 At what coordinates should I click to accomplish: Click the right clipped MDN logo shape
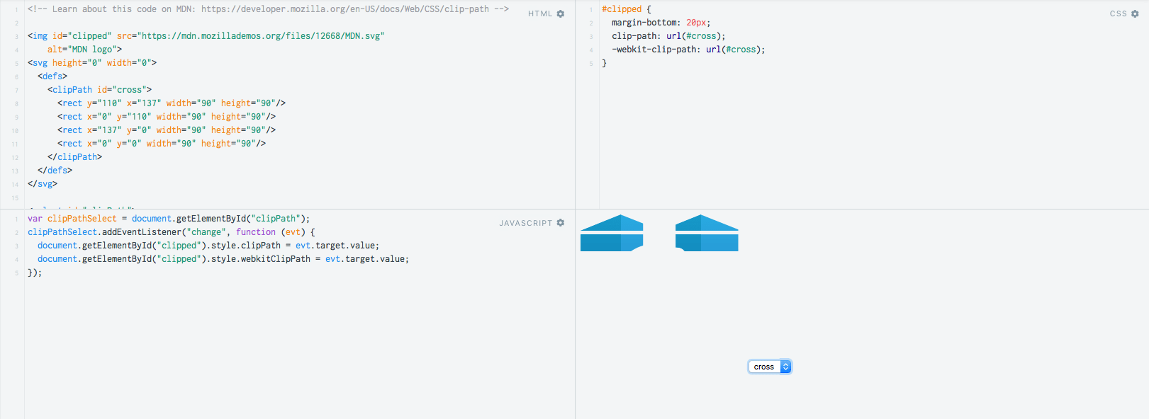(707, 233)
